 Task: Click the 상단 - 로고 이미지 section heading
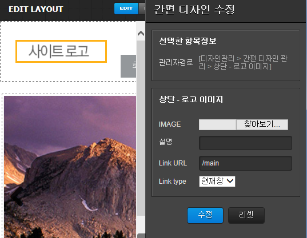click(x=191, y=99)
